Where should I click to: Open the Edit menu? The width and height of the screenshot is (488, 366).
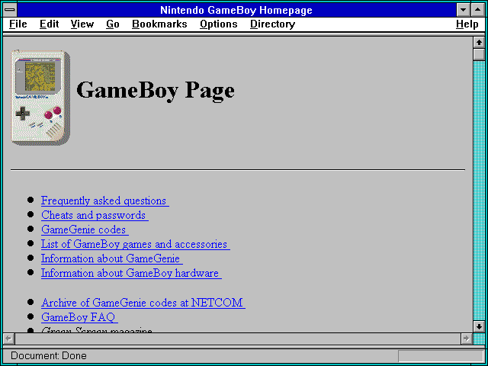pyautogui.click(x=49, y=24)
